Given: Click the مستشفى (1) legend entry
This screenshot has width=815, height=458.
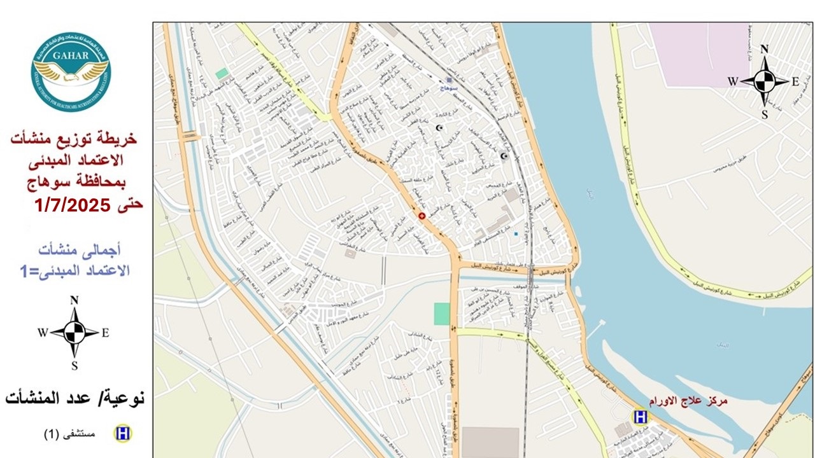Looking at the screenshot, I should [69, 434].
